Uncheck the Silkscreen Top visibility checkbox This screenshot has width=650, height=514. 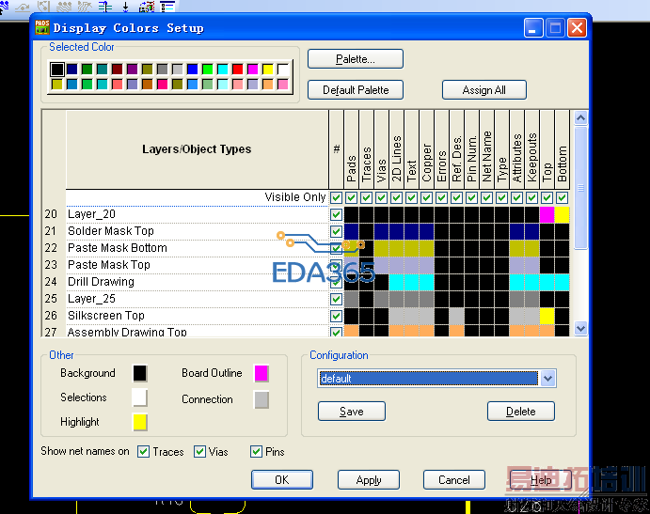pos(336,316)
